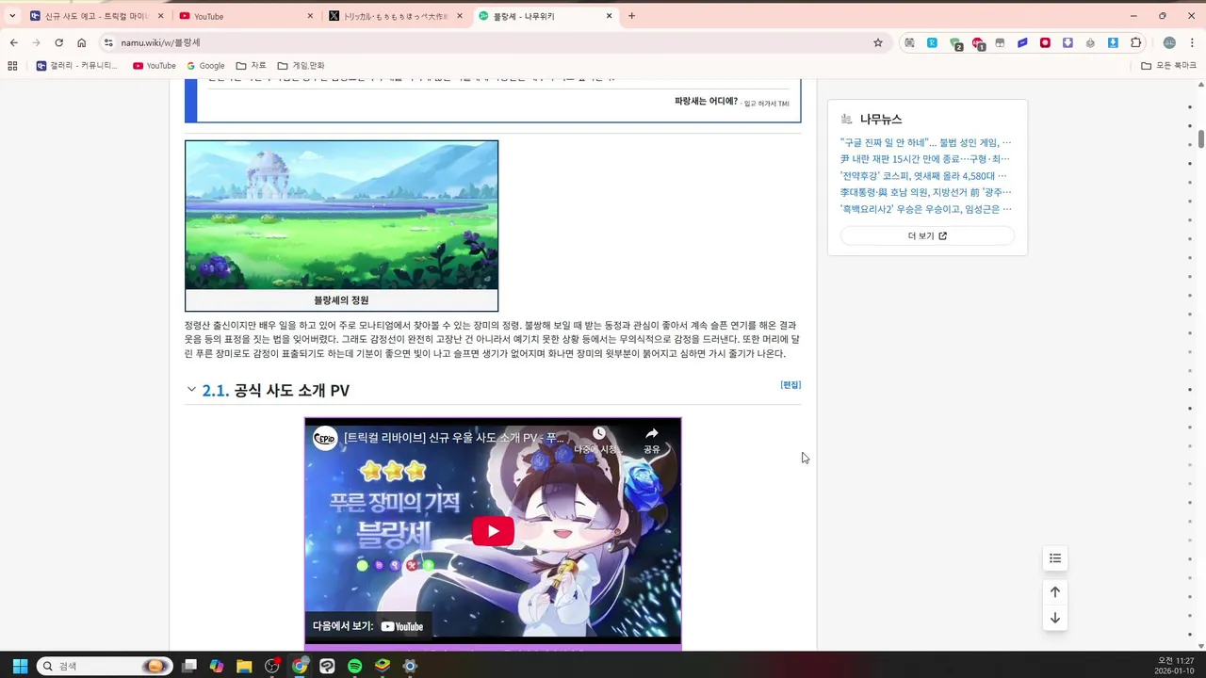Image resolution: width=1206 pixels, height=678 pixels.
Task: Go back to the previous page
Action: [13, 42]
